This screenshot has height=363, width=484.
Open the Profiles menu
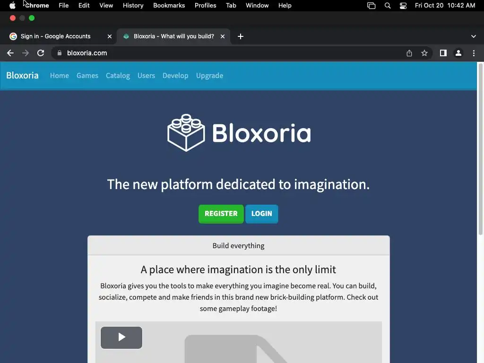coord(205,6)
